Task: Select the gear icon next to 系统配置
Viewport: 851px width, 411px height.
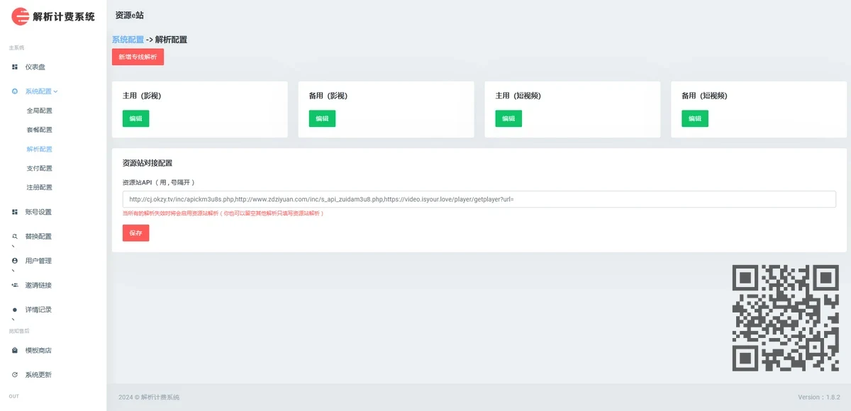Action: [x=16, y=91]
